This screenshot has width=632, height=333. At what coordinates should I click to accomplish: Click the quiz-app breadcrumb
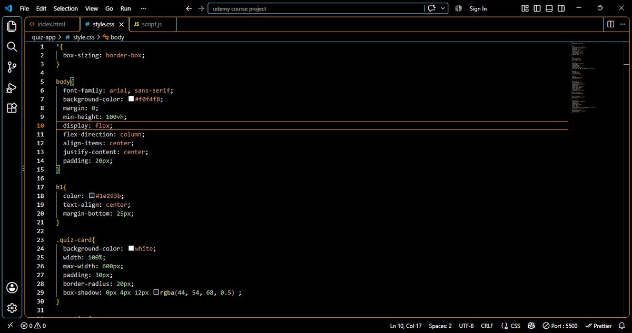coord(43,37)
